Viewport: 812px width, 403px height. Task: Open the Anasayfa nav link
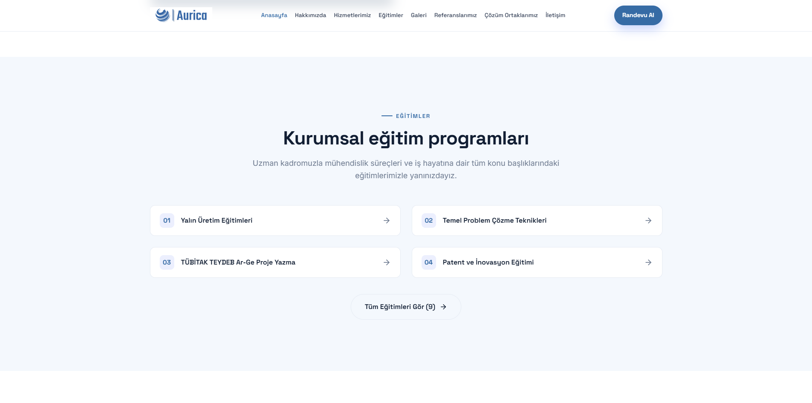[274, 15]
